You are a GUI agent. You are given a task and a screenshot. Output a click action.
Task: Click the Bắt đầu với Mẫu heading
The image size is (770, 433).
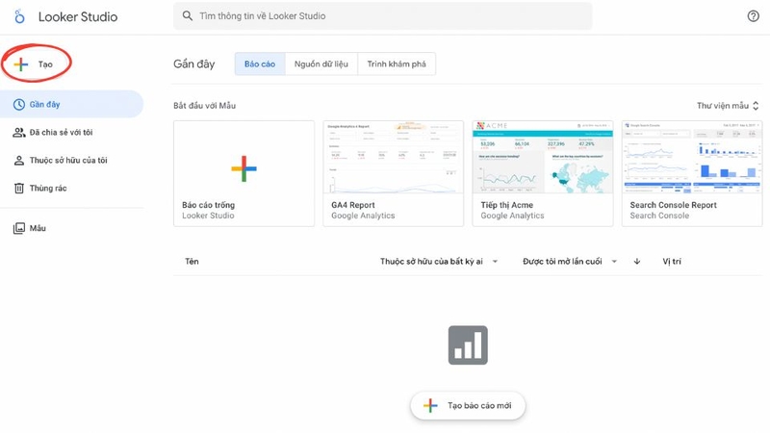coord(204,106)
